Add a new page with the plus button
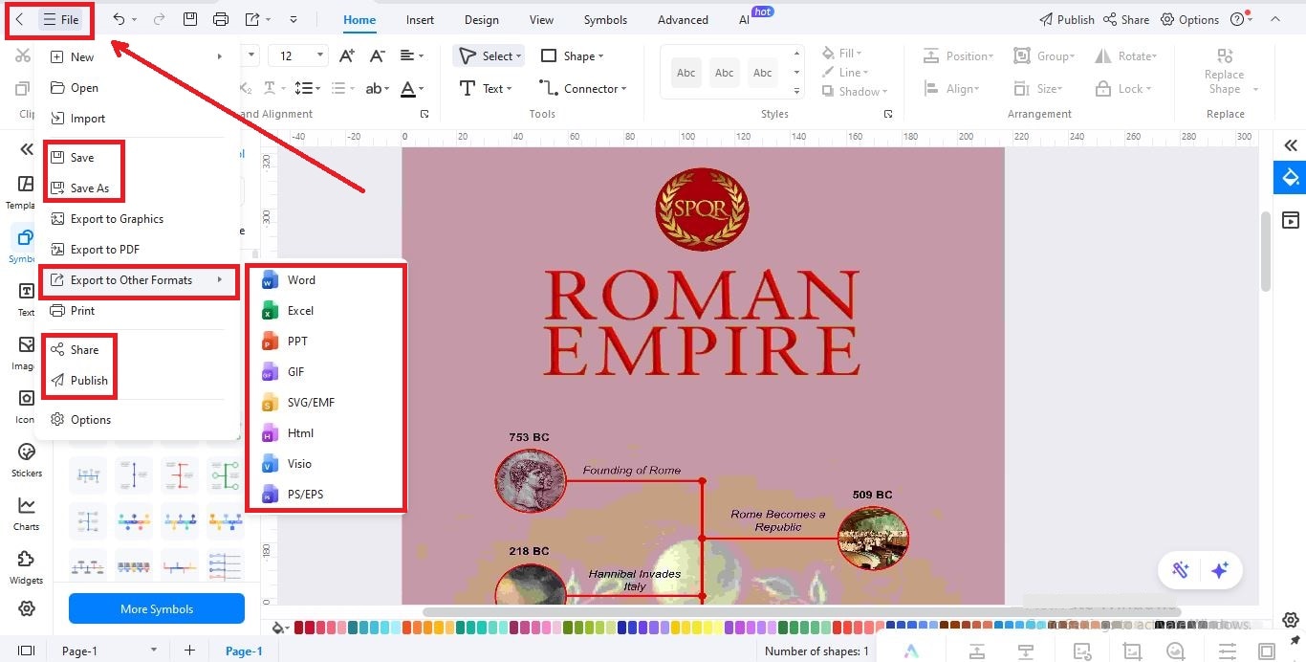Image resolution: width=1306 pixels, height=662 pixels. (x=189, y=651)
